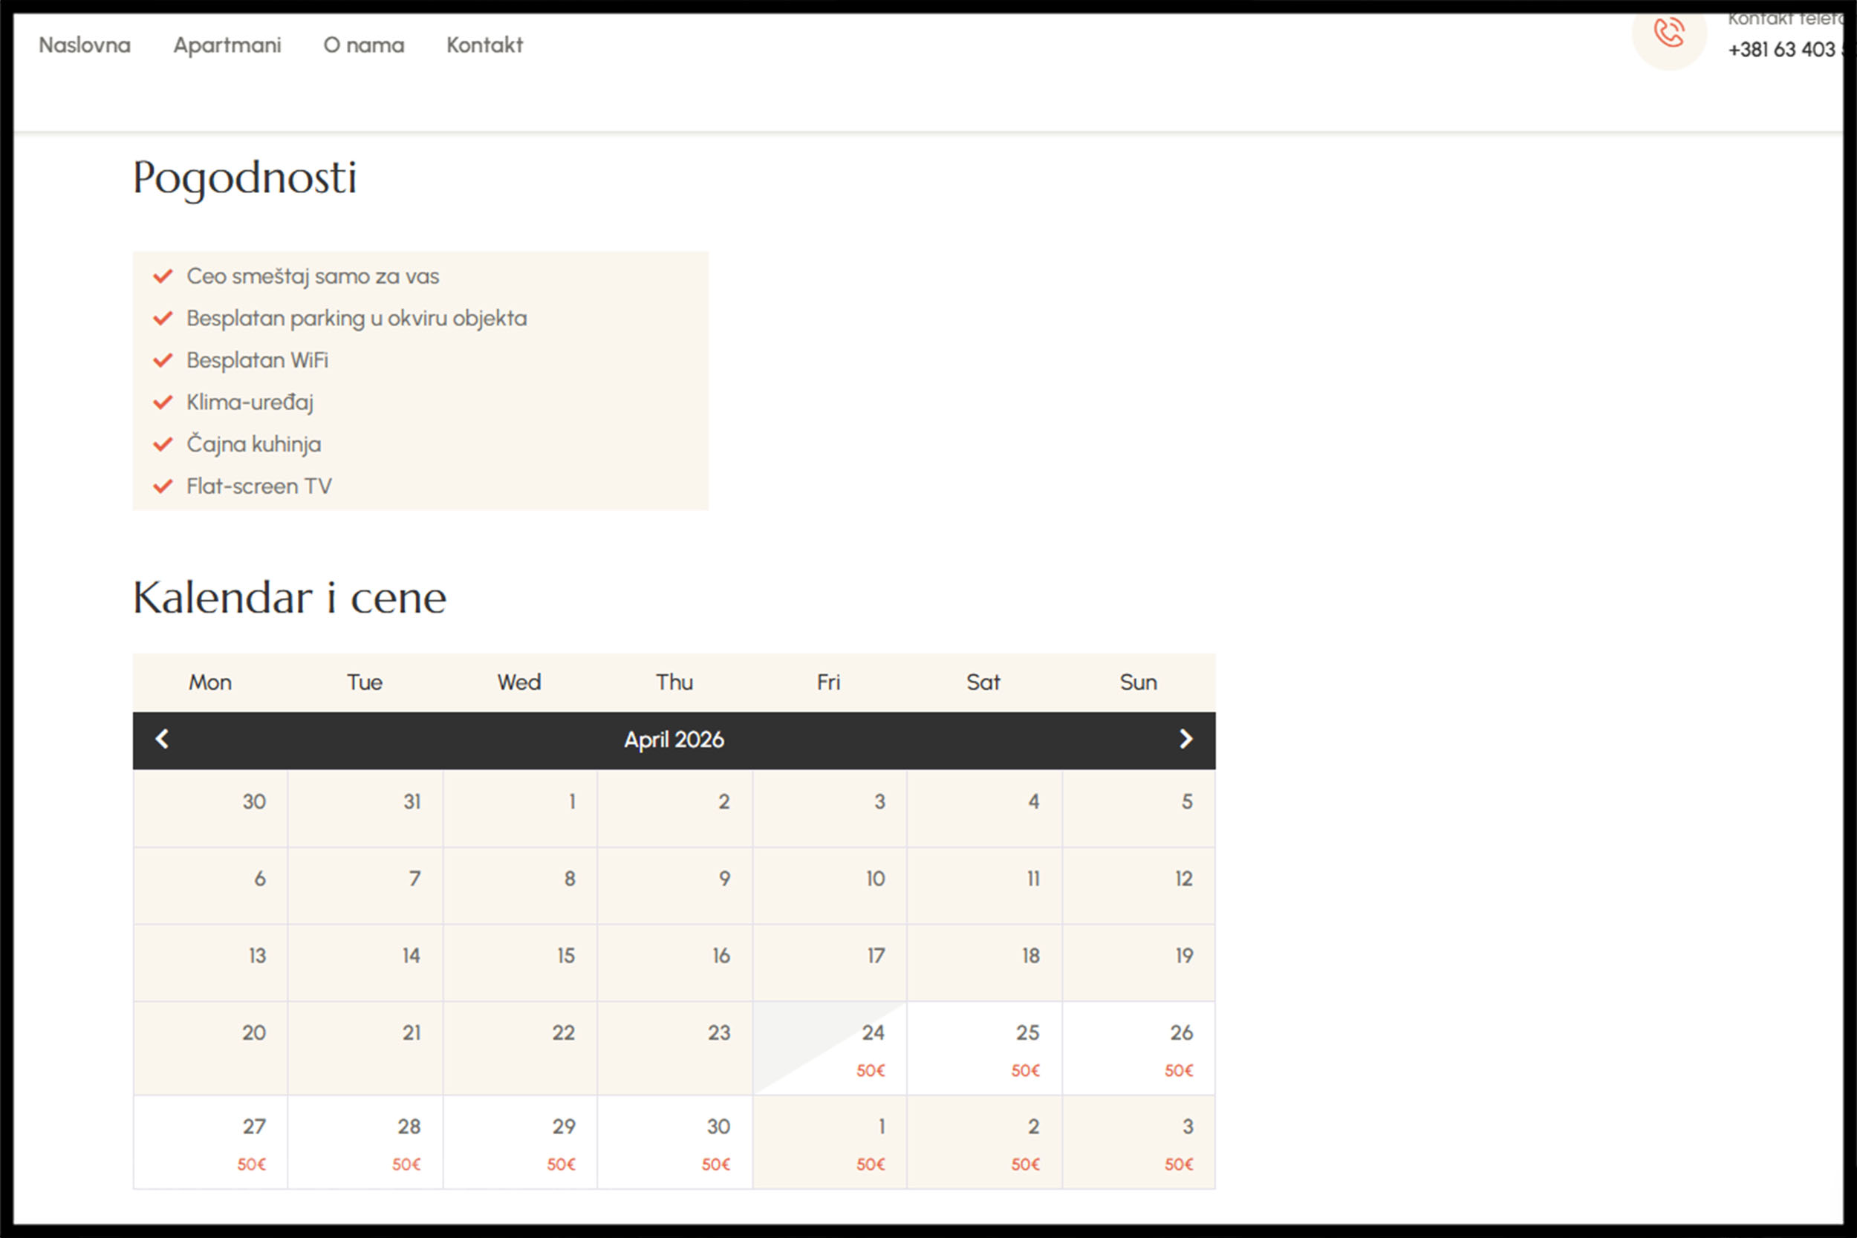This screenshot has height=1238, width=1857.
Task: Choose April 30 with 50€ price
Action: (675, 1141)
